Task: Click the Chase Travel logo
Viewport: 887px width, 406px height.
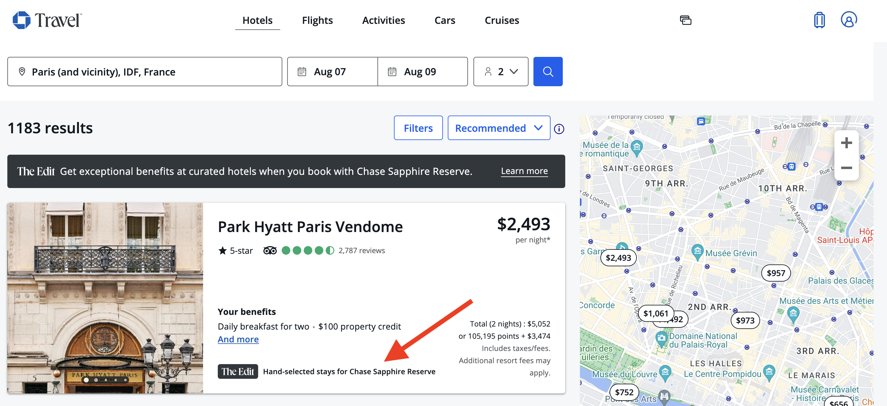Action: 47,20
